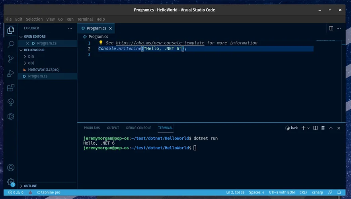Open HelloWorld.csproj in the explorer

[43, 70]
